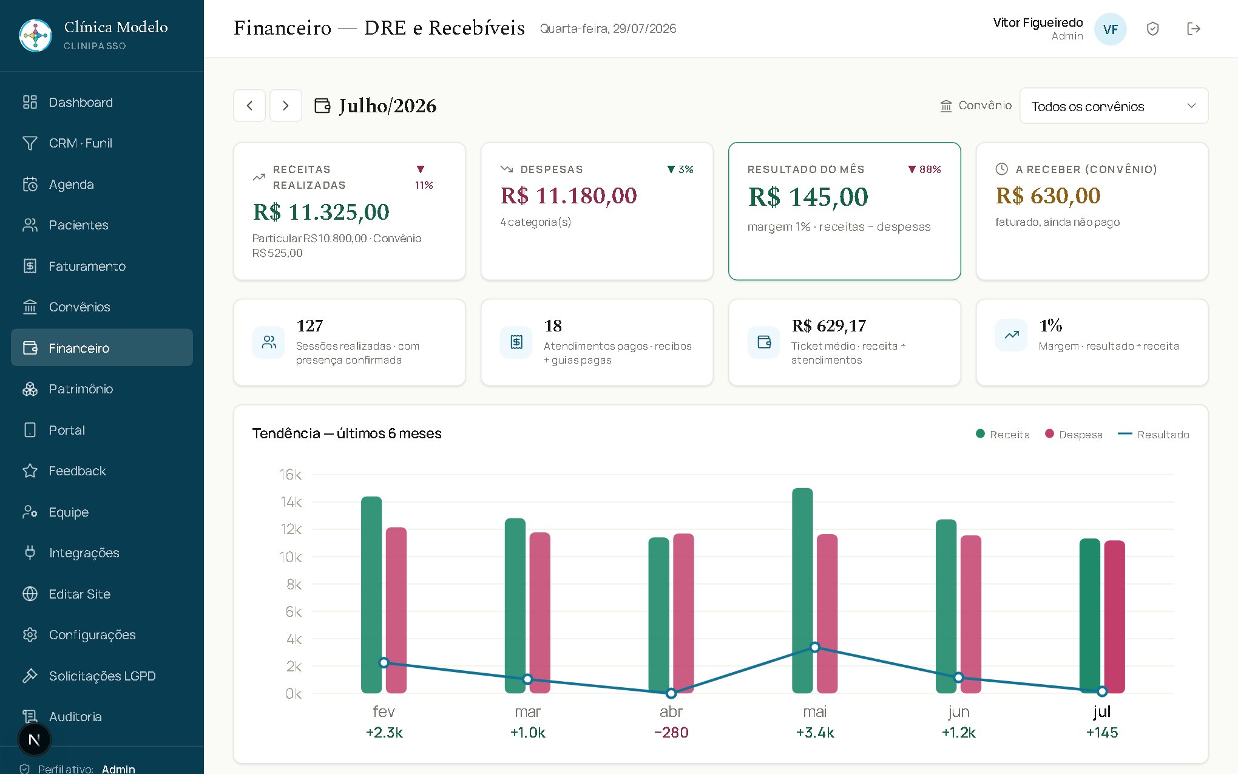Image resolution: width=1238 pixels, height=774 pixels.
Task: Open the Pacientes menu item
Action: click(x=102, y=225)
